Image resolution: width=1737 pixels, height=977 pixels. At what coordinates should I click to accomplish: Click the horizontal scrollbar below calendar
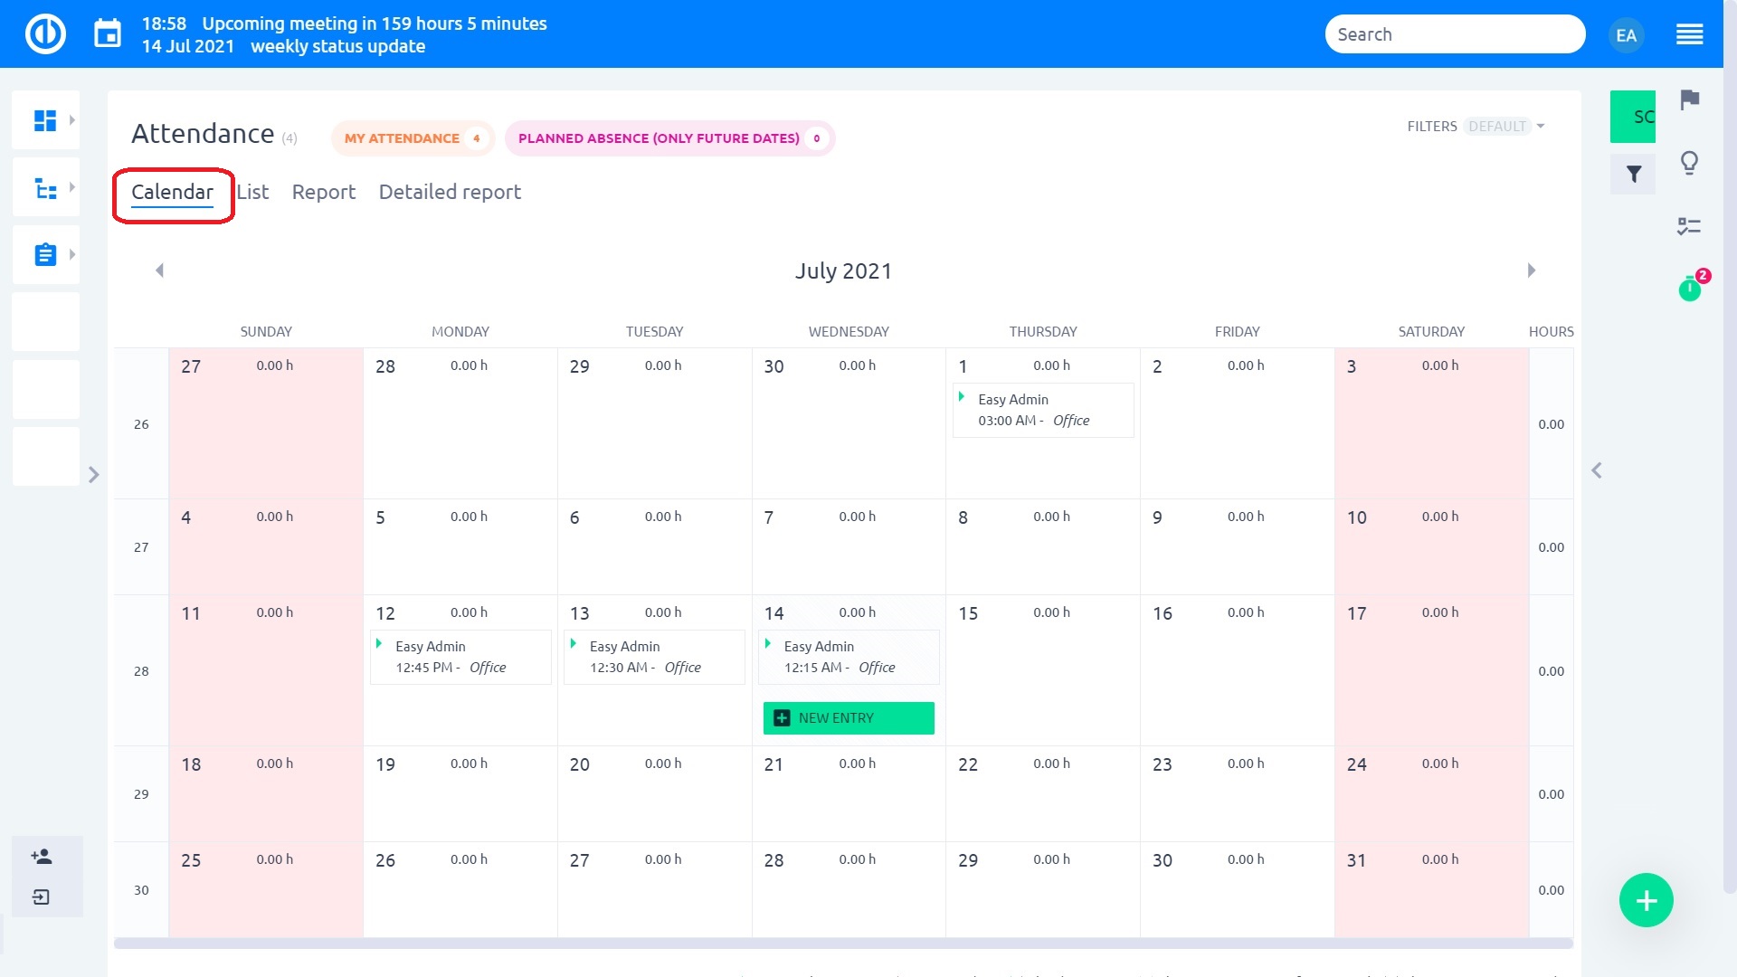(843, 944)
